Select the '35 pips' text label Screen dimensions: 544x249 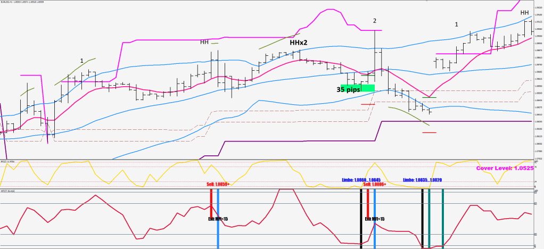point(349,89)
